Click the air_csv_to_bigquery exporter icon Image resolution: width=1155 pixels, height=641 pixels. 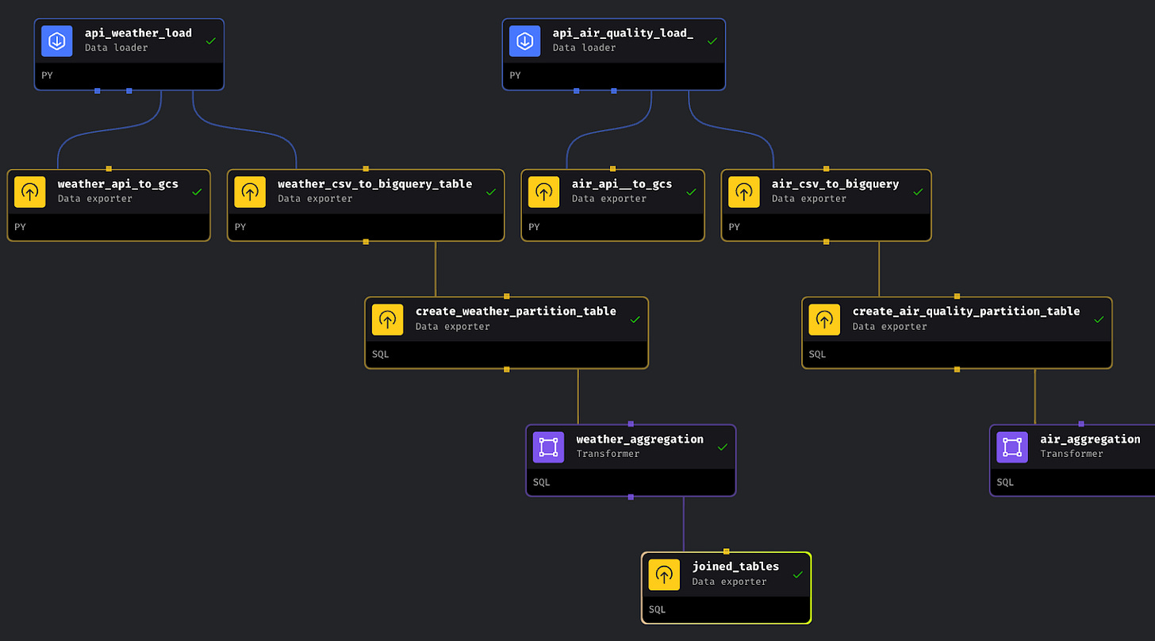(744, 192)
